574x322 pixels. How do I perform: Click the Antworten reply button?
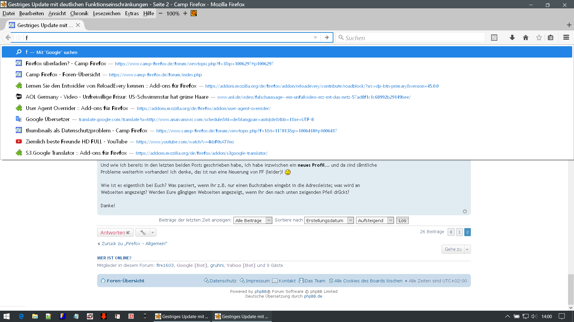click(x=115, y=233)
